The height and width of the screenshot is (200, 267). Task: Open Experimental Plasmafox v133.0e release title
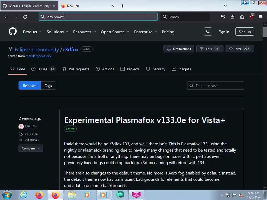coord(144,120)
